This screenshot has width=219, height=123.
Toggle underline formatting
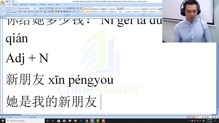pyautogui.click(x=25, y=12)
